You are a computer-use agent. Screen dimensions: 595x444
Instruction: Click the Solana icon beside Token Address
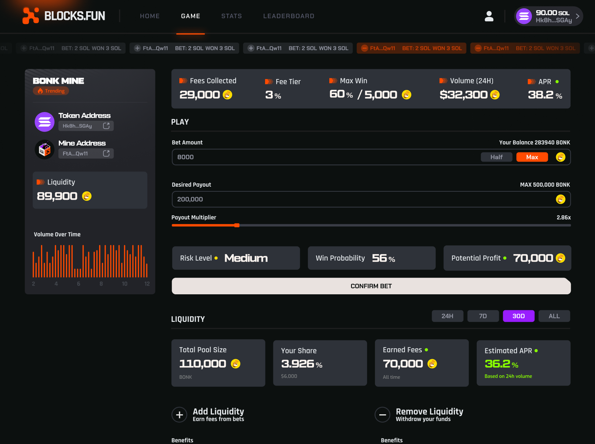pos(44,122)
